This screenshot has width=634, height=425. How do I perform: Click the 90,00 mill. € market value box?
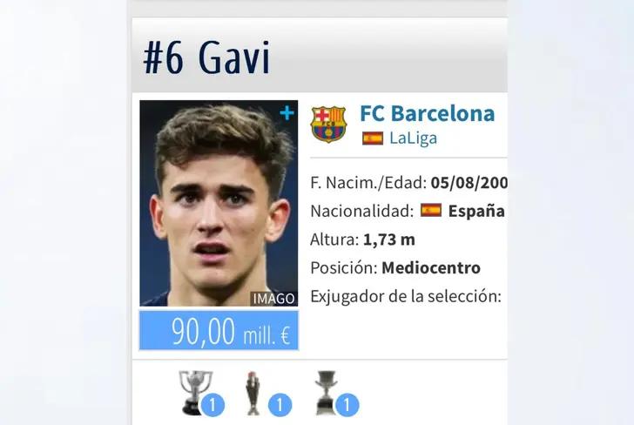tap(219, 330)
